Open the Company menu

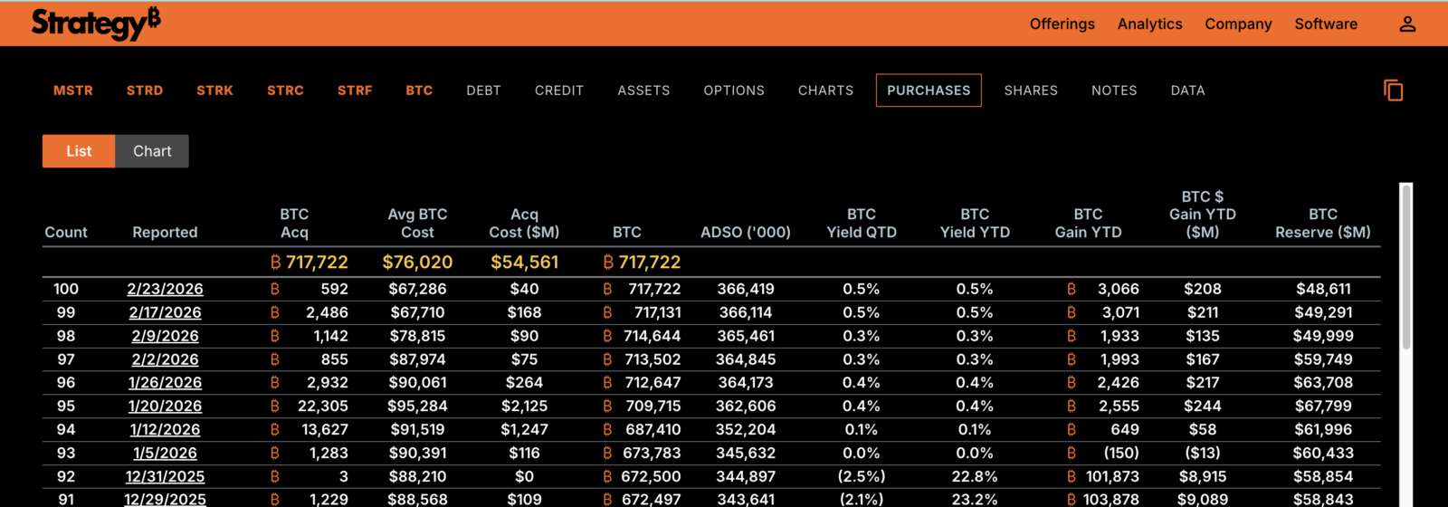[x=1238, y=24]
